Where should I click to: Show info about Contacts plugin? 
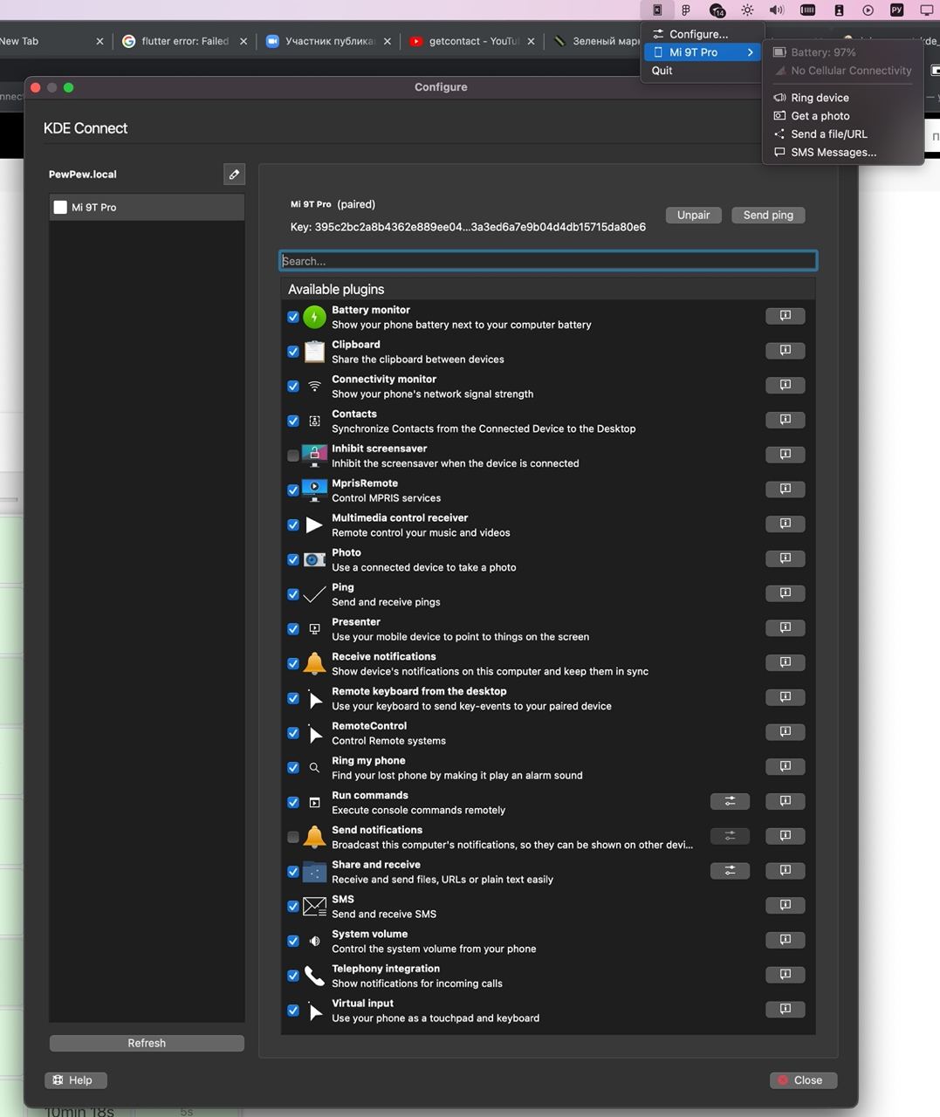[x=785, y=420]
